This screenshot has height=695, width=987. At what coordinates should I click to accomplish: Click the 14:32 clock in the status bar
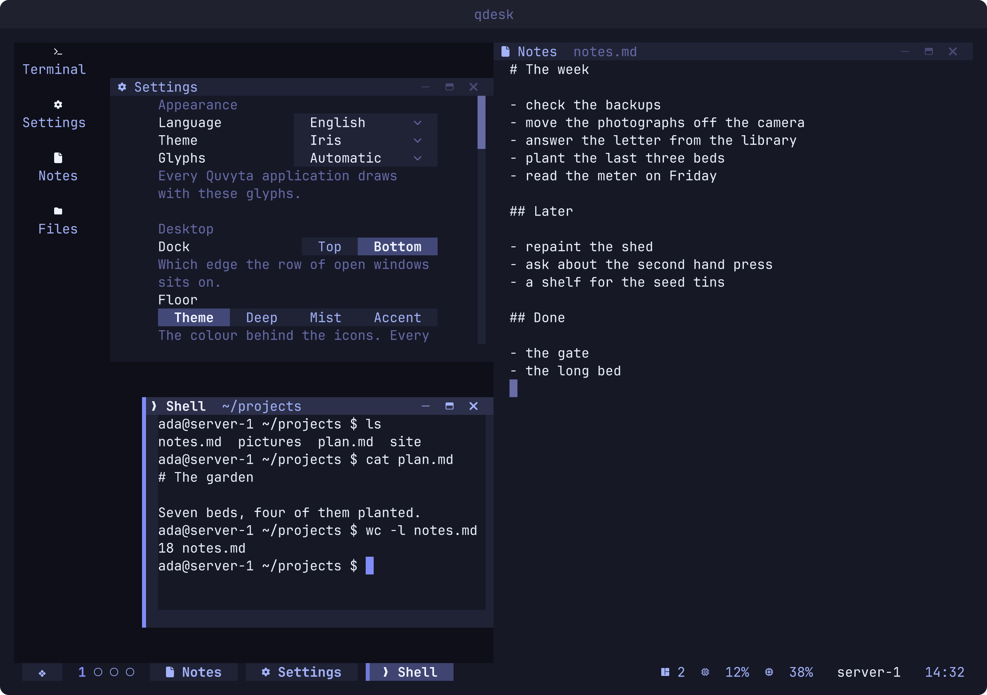(945, 672)
